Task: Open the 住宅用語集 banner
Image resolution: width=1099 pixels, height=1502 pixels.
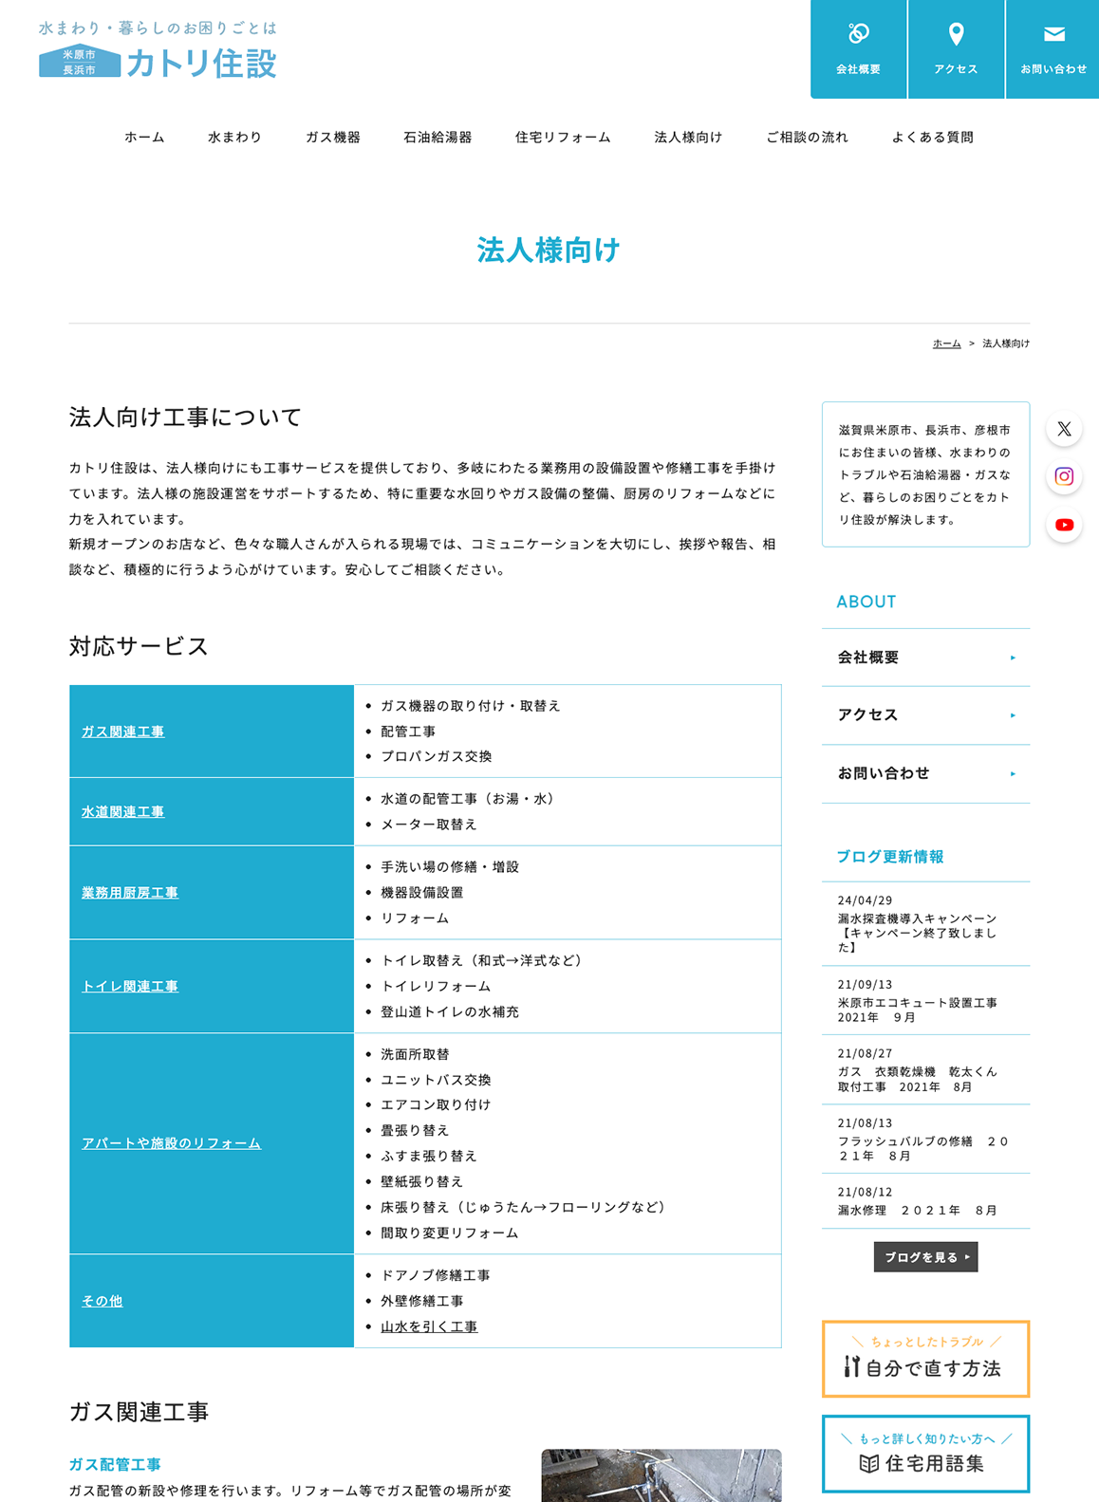Action: click(925, 1454)
